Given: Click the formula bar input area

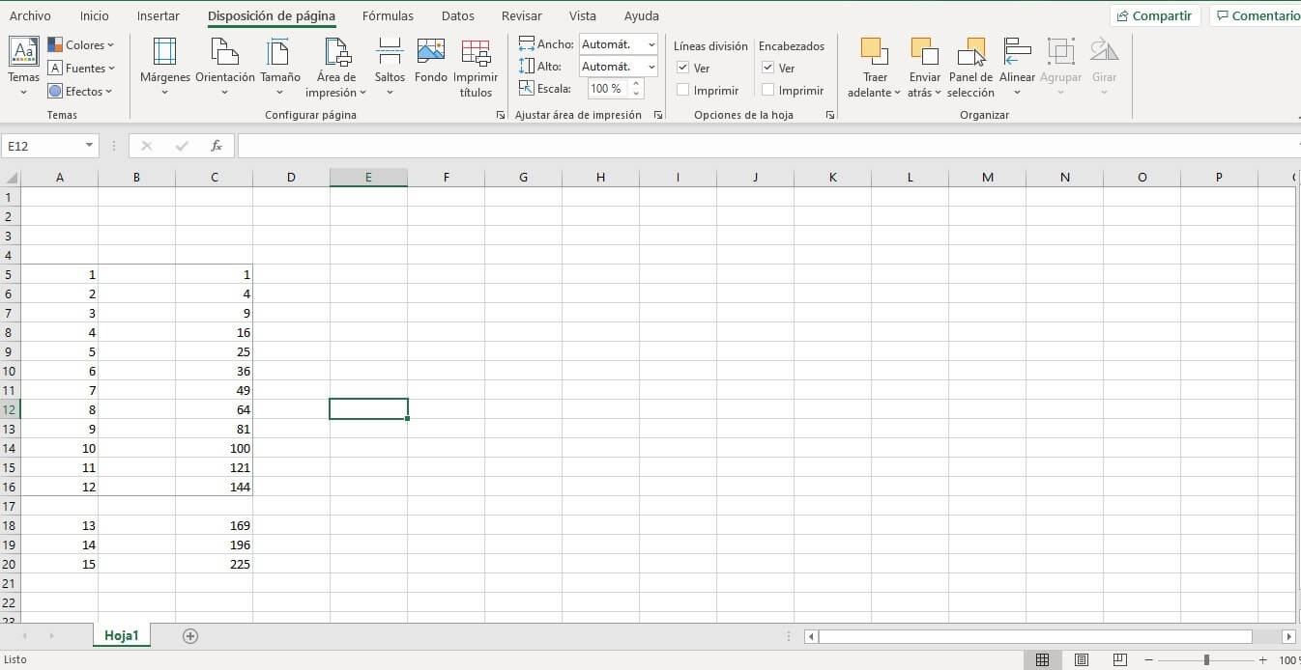Looking at the screenshot, I should click(768, 146).
